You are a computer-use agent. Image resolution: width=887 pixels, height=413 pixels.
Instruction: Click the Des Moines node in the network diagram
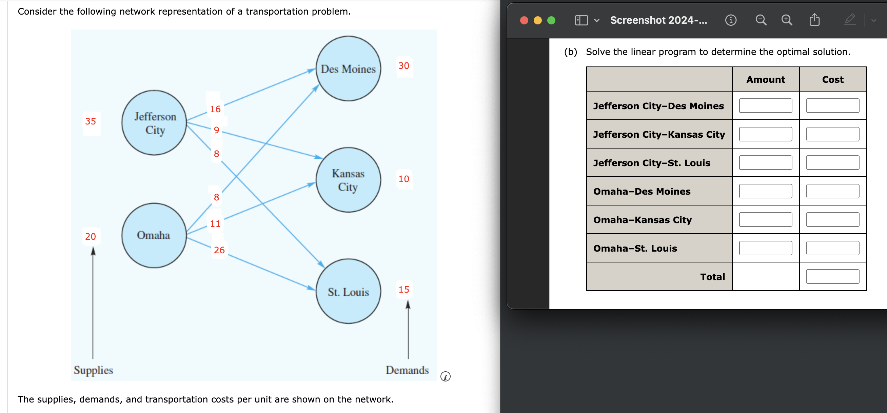(348, 69)
